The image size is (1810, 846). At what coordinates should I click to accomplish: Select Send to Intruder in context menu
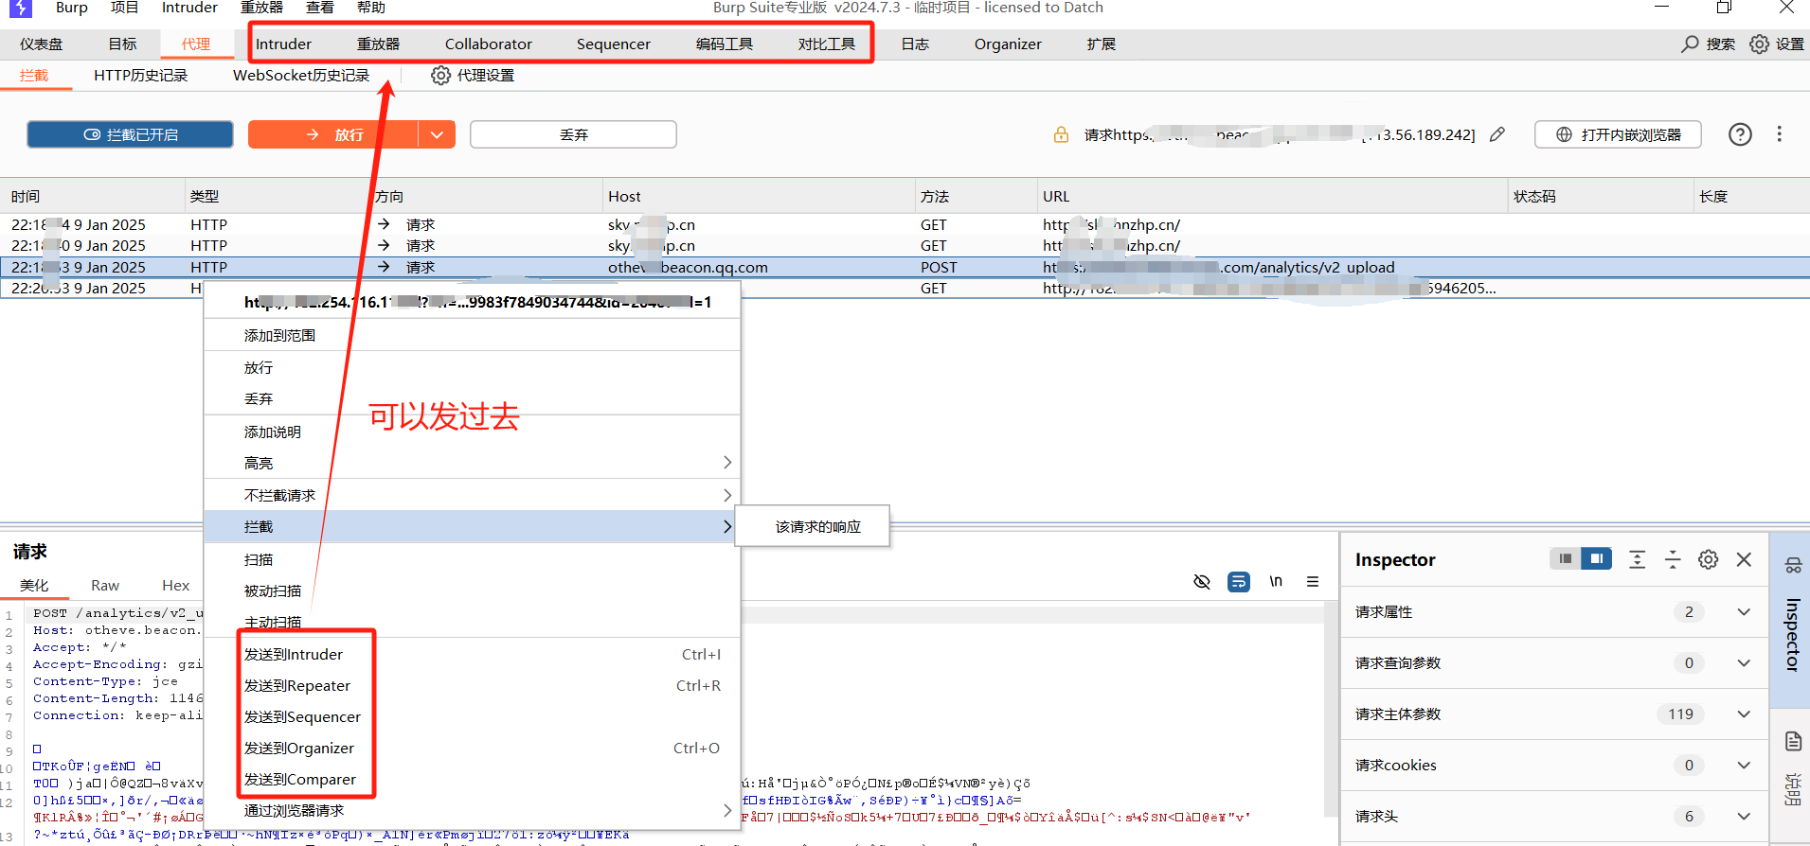(472, 654)
